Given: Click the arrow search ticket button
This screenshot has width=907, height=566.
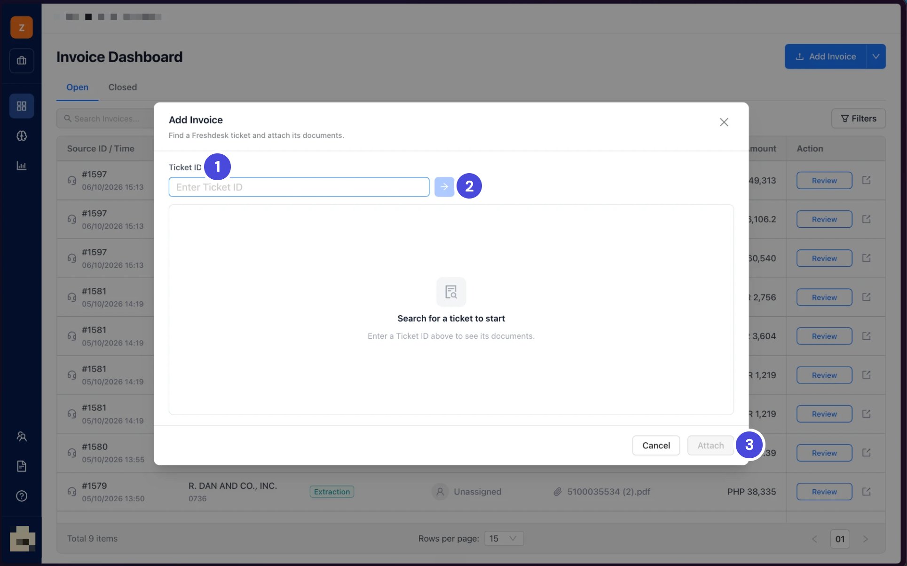Looking at the screenshot, I should point(444,187).
